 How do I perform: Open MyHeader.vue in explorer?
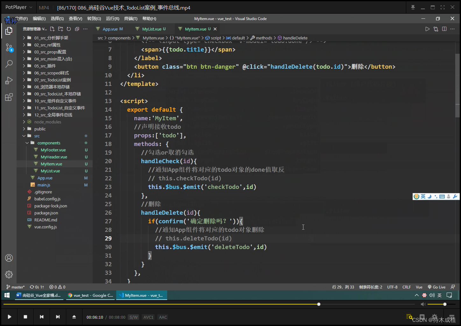click(54, 157)
